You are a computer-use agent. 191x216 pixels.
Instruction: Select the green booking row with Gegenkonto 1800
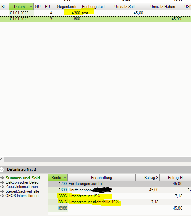tap(95, 19)
